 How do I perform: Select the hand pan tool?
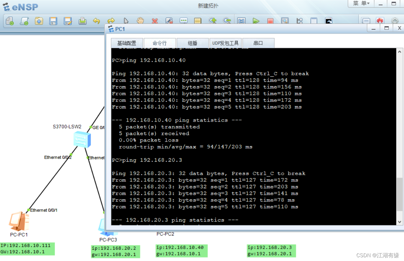coord(140,21)
